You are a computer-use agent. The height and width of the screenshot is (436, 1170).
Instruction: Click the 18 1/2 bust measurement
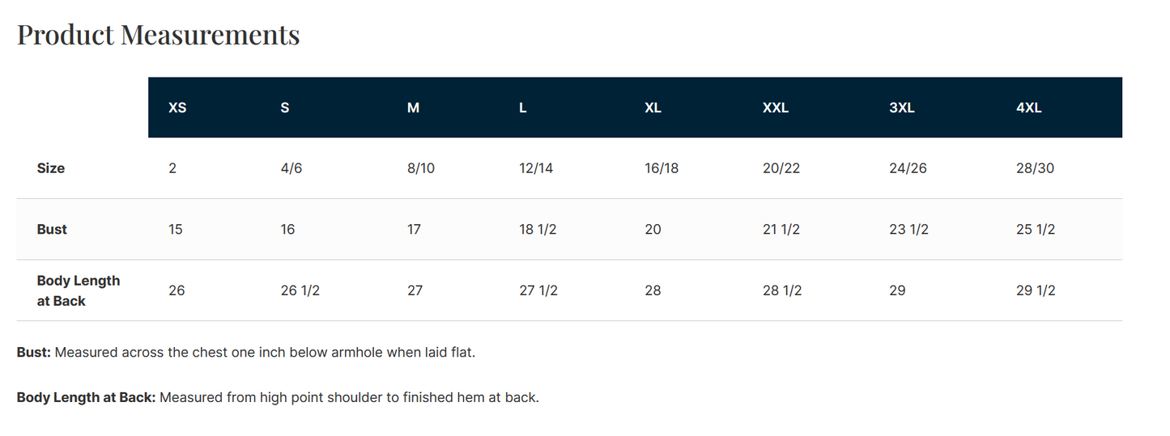coord(538,229)
